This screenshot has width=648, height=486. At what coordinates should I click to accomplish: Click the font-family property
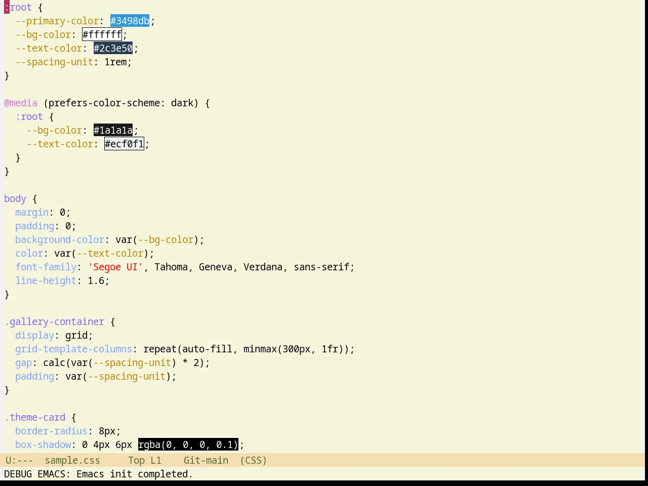pos(46,267)
